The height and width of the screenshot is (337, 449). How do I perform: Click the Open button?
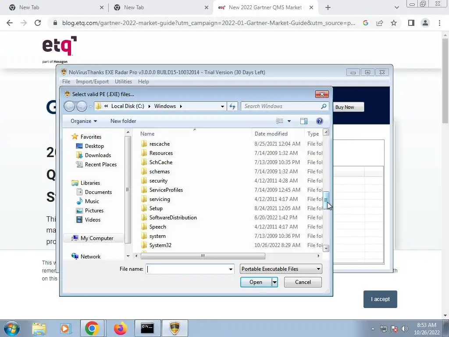coord(256,282)
